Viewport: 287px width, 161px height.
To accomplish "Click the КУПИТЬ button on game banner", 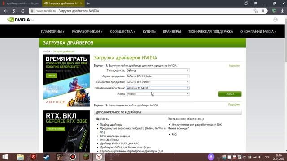I will point(51,76).
